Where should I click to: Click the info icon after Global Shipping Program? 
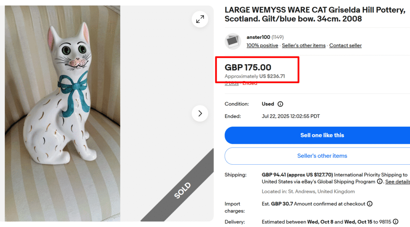pos(379,181)
